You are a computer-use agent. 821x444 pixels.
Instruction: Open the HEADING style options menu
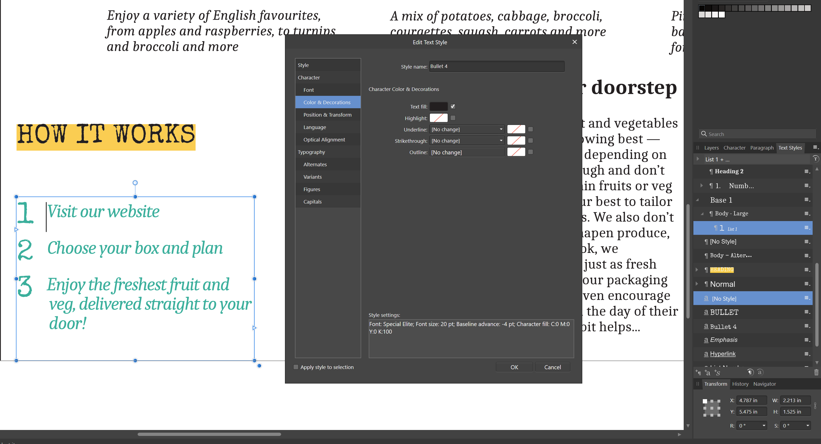click(x=807, y=270)
